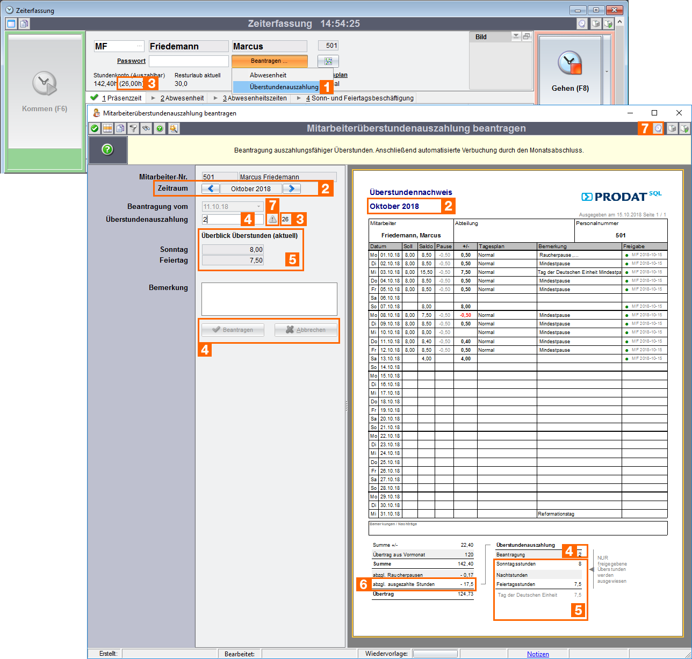Click the 26 available hours field
This screenshot has height=659, width=692.
point(287,219)
